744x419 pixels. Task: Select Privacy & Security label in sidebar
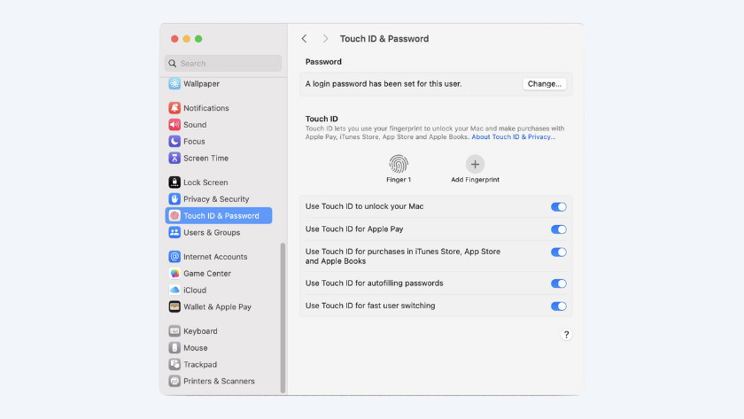(216, 198)
